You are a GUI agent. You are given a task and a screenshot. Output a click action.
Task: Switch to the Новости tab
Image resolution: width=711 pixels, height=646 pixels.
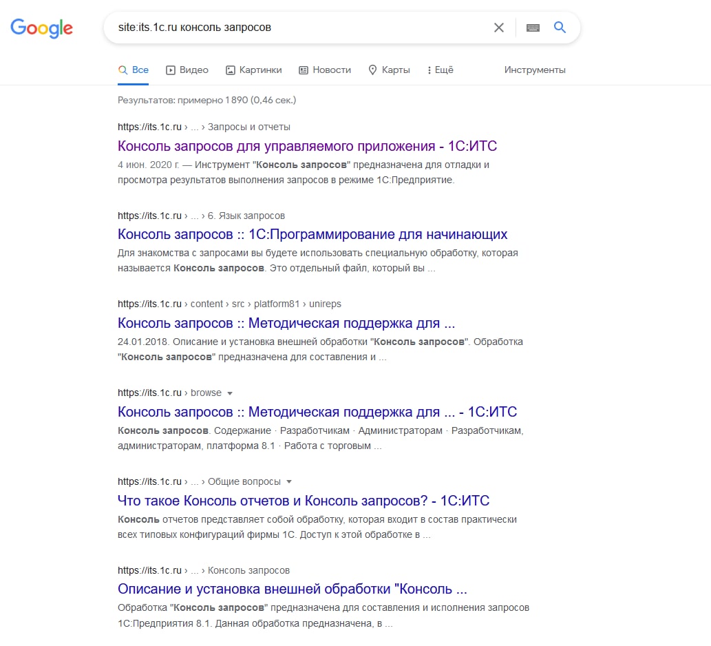pyautogui.click(x=325, y=70)
